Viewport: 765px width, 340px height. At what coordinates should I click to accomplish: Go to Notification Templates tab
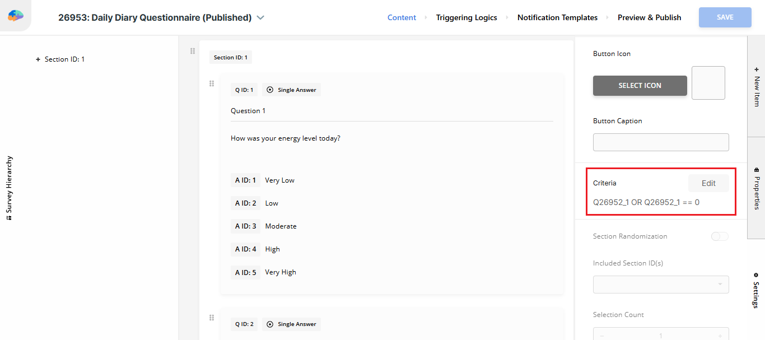pyautogui.click(x=557, y=17)
